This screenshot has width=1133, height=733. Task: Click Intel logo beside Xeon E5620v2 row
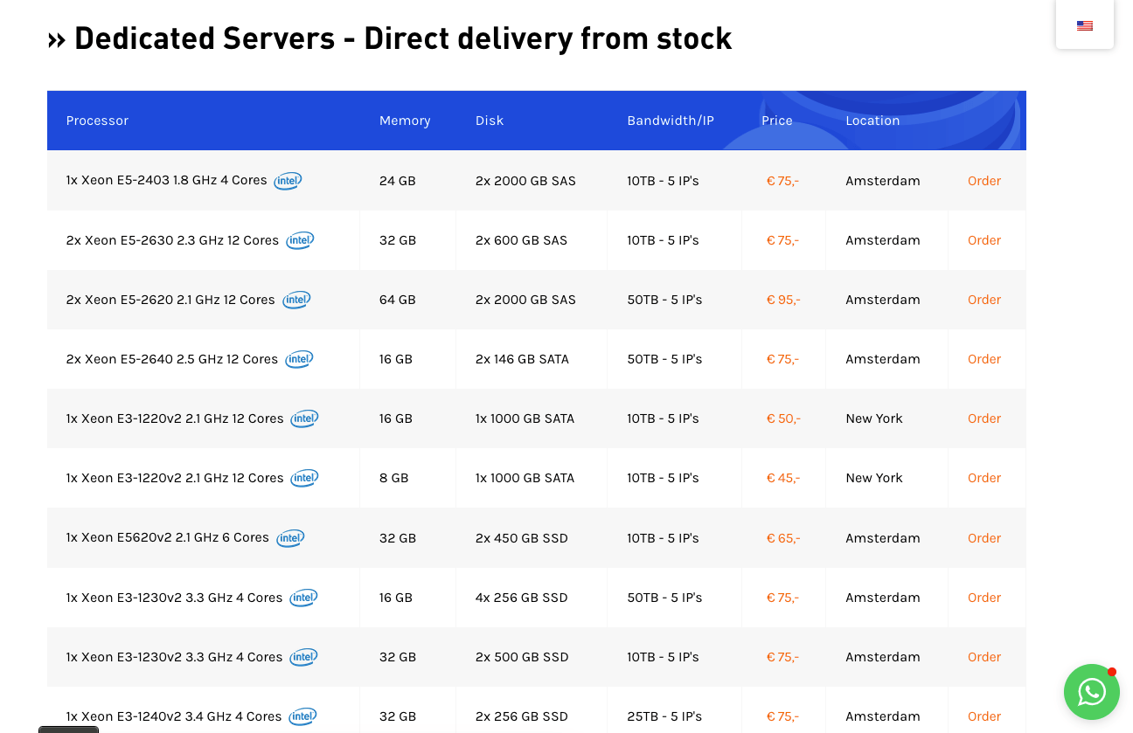click(x=290, y=538)
